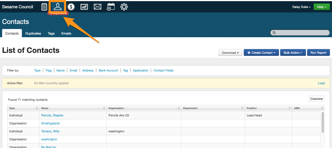The height and width of the screenshot is (148, 332).
Task: Open the communications envelope icon
Action: [97, 6]
